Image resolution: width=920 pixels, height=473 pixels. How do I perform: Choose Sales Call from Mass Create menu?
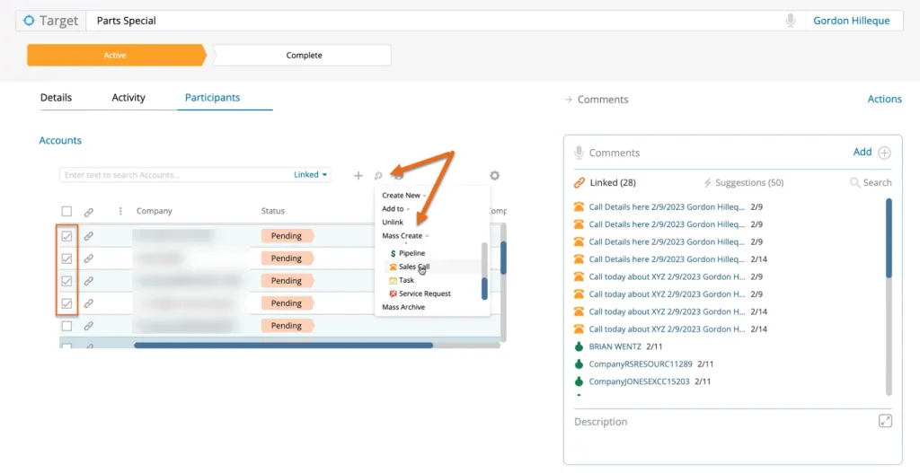click(x=413, y=267)
